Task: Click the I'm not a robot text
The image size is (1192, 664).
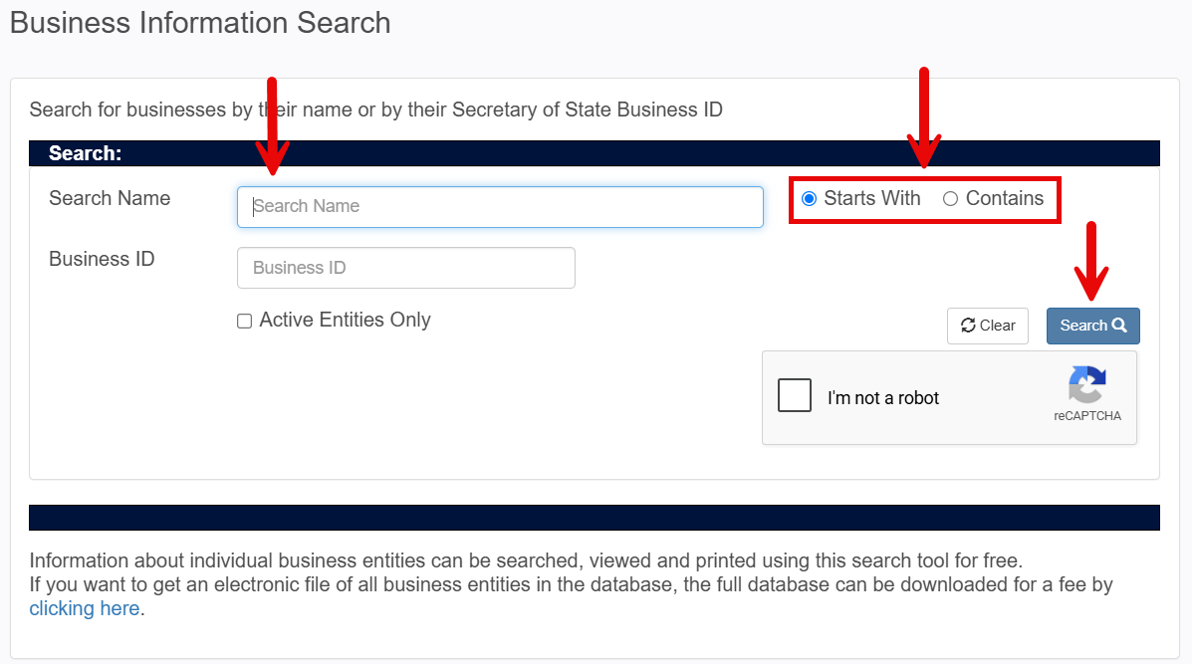Action: click(883, 398)
